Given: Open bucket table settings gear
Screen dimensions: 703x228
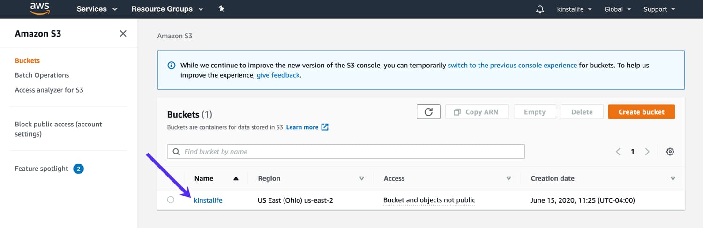Looking at the screenshot, I should pyautogui.click(x=670, y=152).
